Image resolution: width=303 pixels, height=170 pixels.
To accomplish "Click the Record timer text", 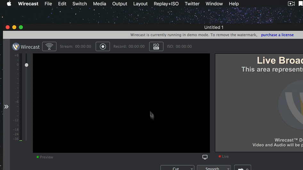I will click(129, 46).
